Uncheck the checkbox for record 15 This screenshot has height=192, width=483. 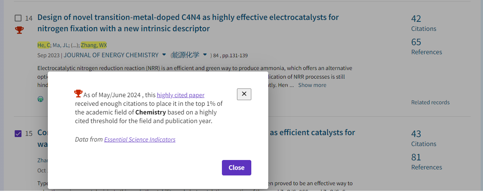(x=18, y=133)
